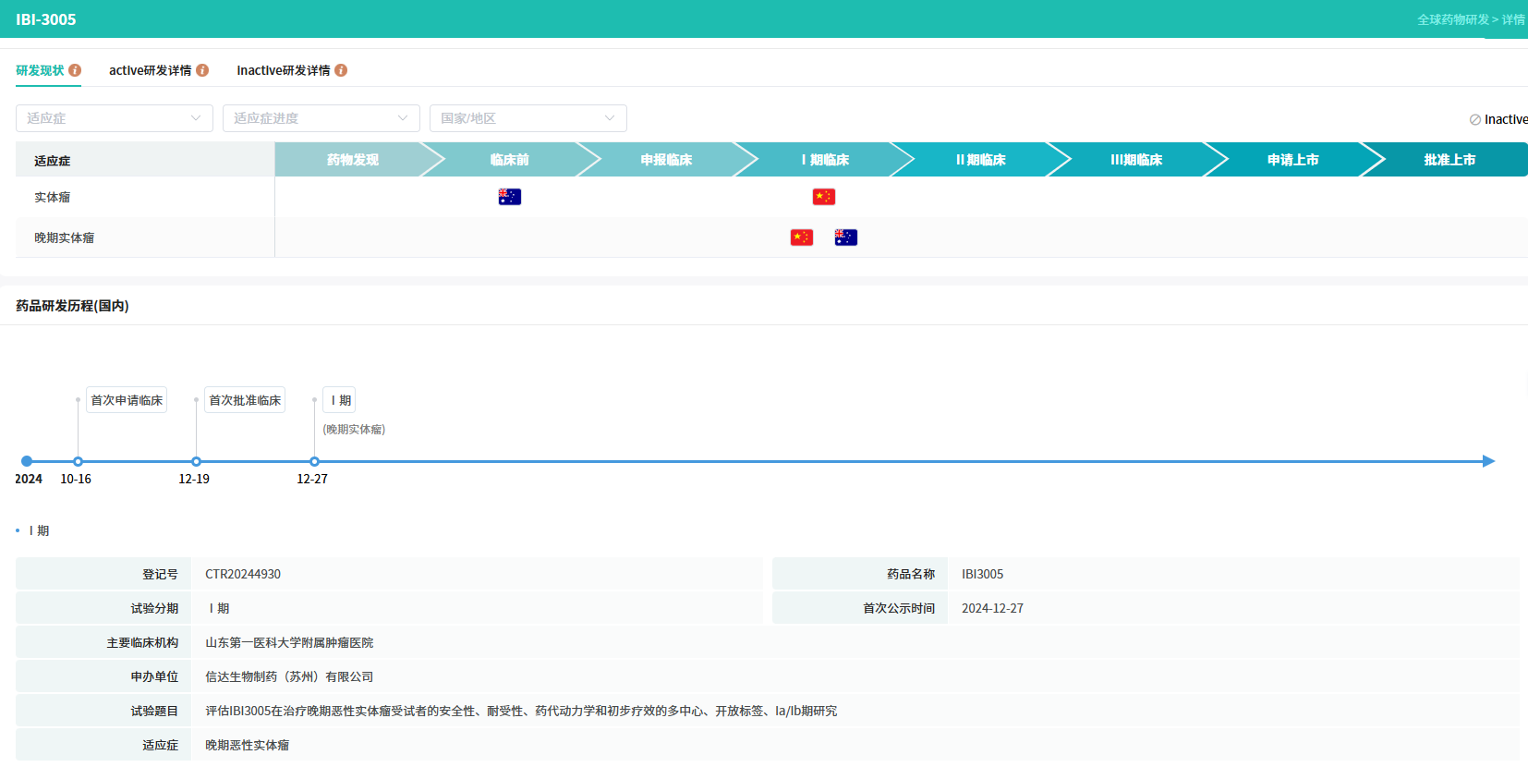Click the Inactive legend circle icon
This screenshot has width=1528, height=767.
pos(1474,120)
